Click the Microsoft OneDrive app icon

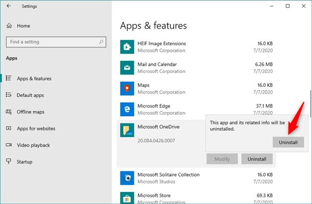point(127,130)
